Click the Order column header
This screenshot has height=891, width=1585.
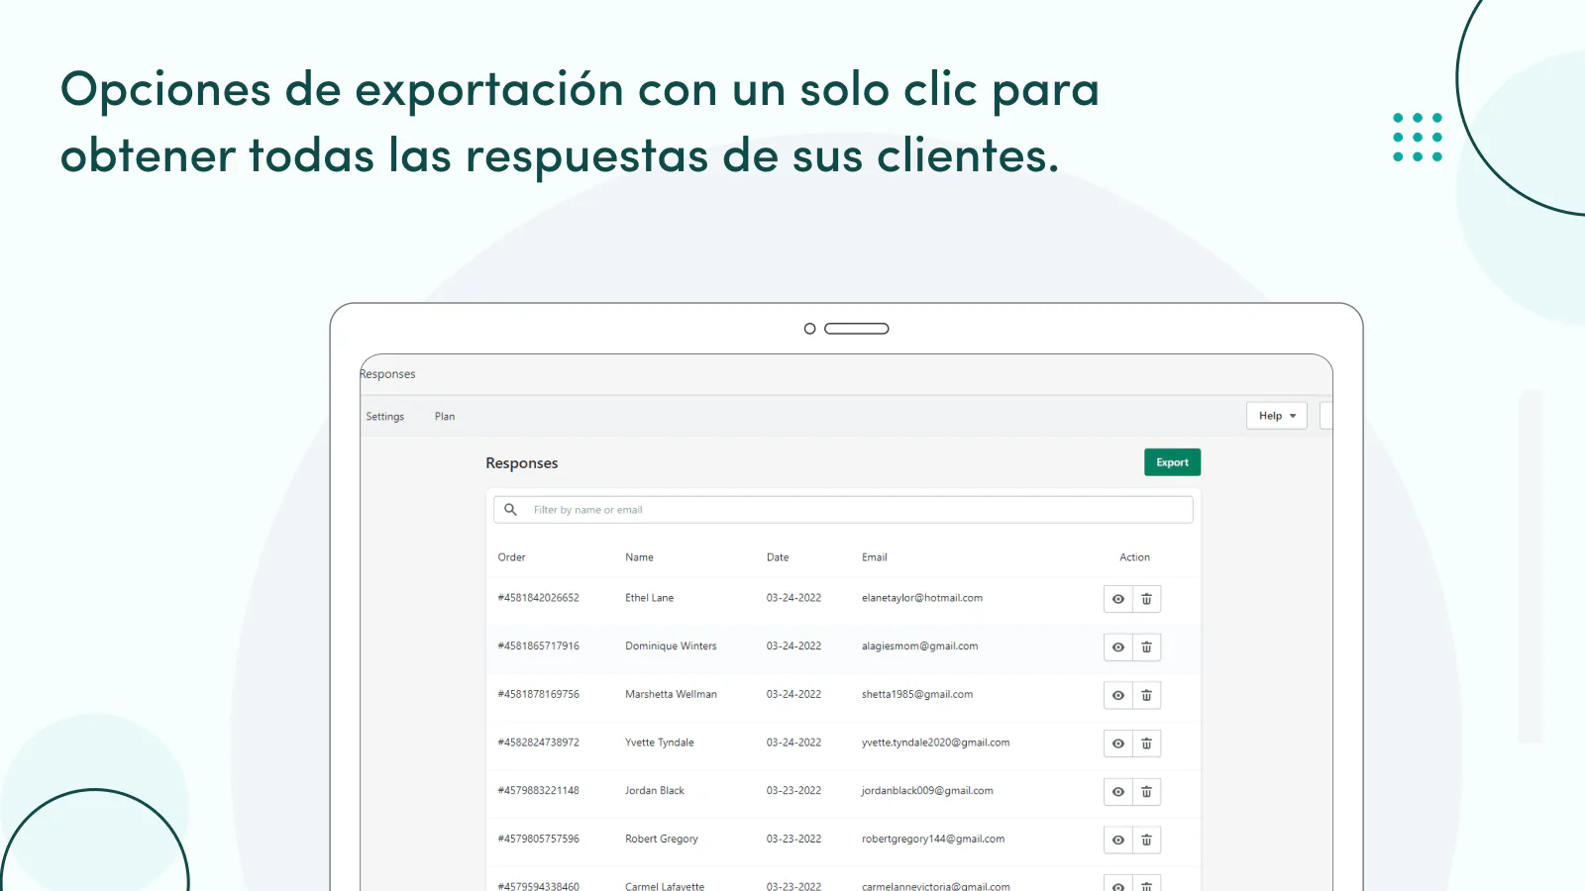(x=511, y=557)
